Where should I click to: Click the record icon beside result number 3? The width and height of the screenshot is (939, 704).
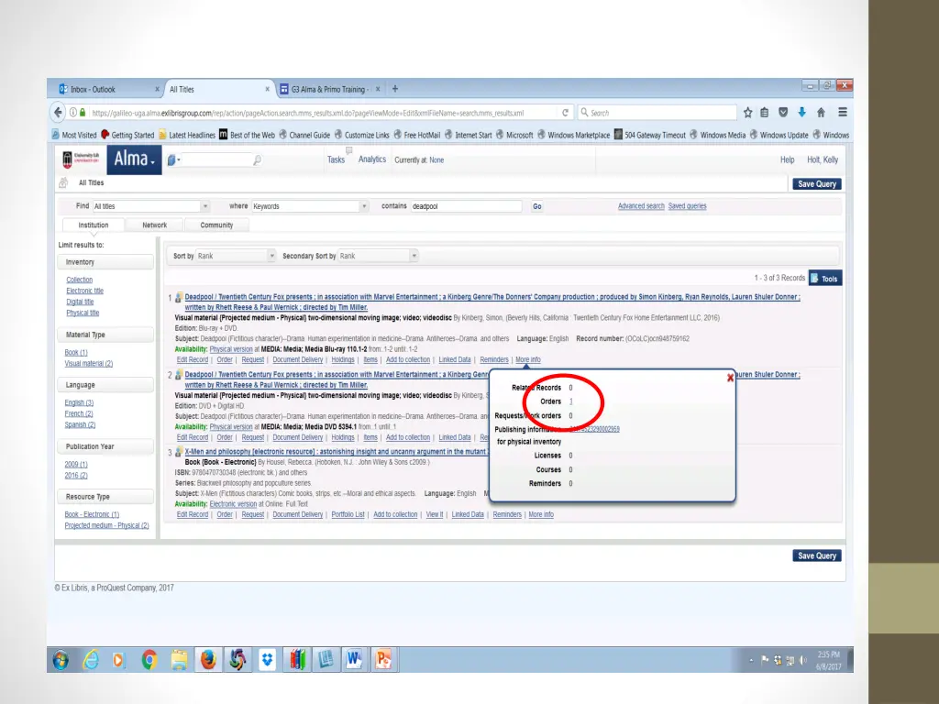pyautogui.click(x=179, y=452)
